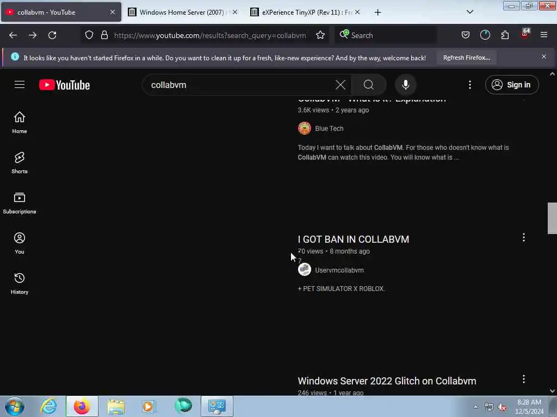Open I GOT BAN IN COLLABVM video
Image resolution: width=557 pixels, height=417 pixels.
354,239
